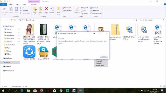Select OneDrive in navigation pane

click(x=9, y=58)
